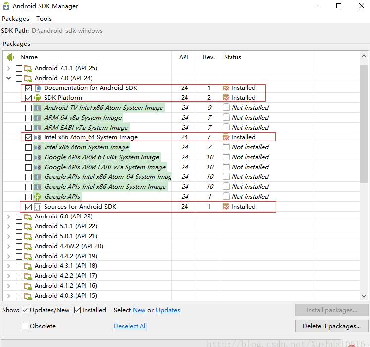Click the ARM 64 v8a System Image icon
Image resolution: width=370 pixels, height=347 pixels.
[38, 118]
